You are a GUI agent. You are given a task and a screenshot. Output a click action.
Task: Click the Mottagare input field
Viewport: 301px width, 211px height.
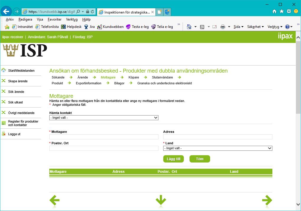pos(104,137)
